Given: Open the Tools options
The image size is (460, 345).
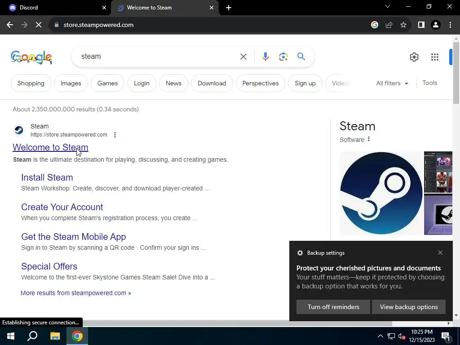Looking at the screenshot, I should coord(430,83).
